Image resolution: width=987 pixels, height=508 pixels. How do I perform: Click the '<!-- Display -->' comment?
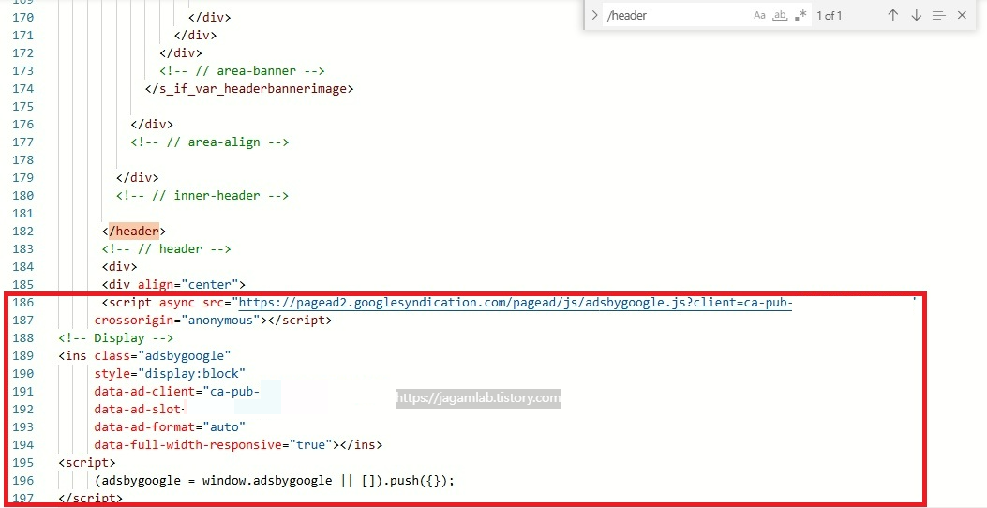pyautogui.click(x=116, y=338)
